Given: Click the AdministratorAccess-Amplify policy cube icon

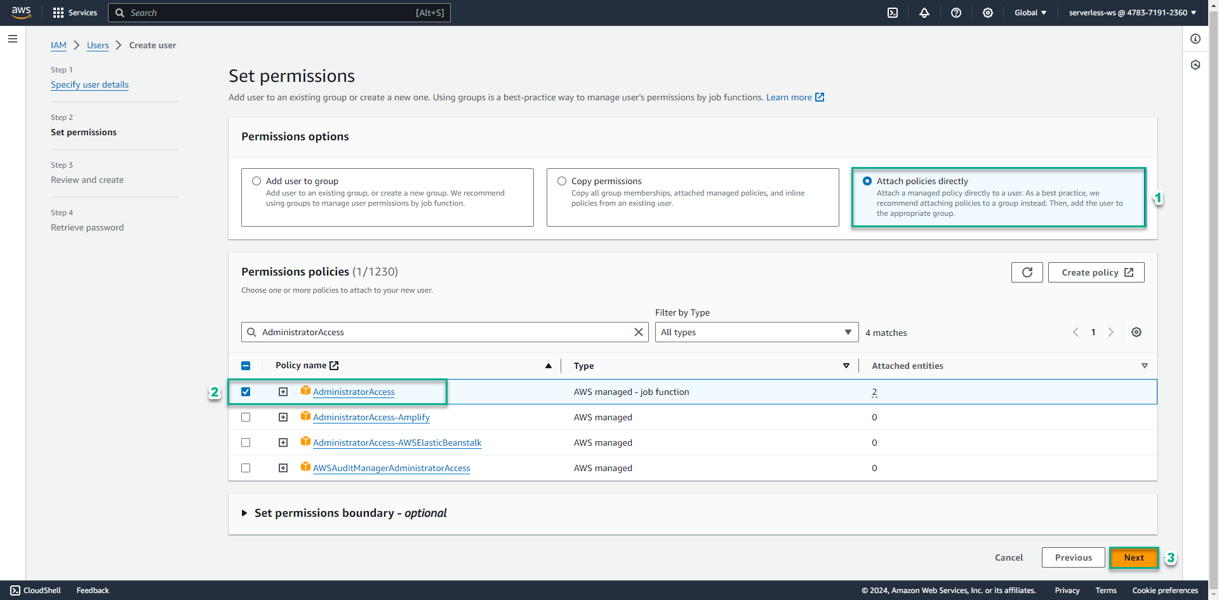Looking at the screenshot, I should pyautogui.click(x=305, y=416).
